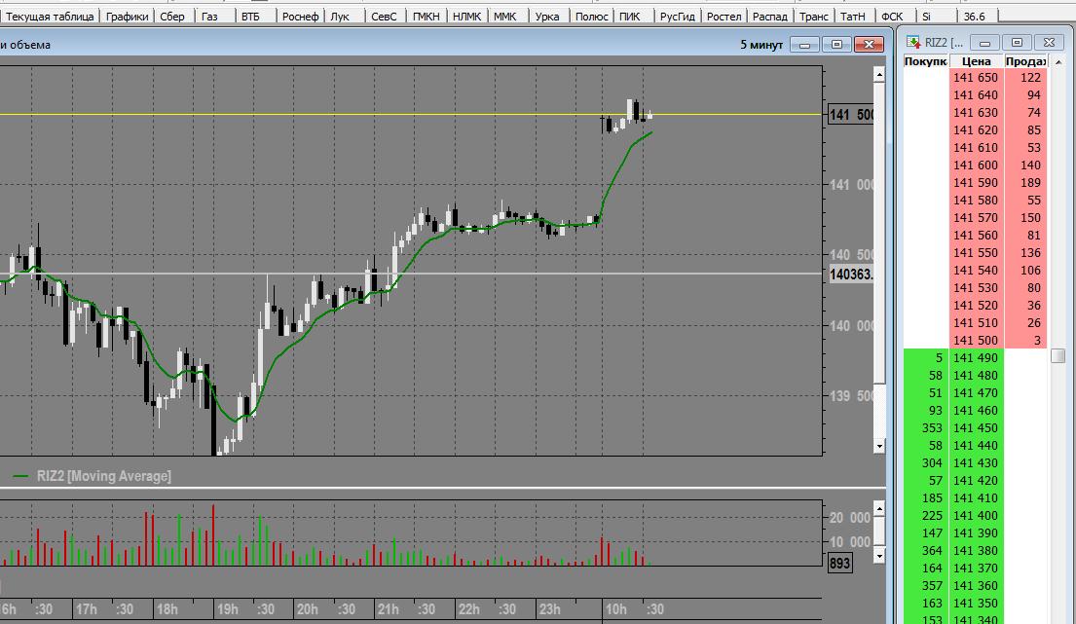Click the Покупк column header
Image resolution: width=1076 pixels, height=624 pixels.
926,61
